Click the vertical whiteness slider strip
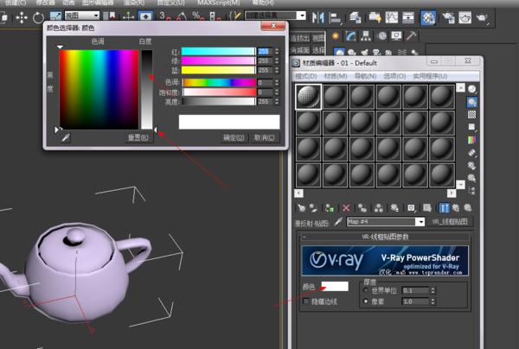The height and width of the screenshot is (349, 519). coord(147,89)
